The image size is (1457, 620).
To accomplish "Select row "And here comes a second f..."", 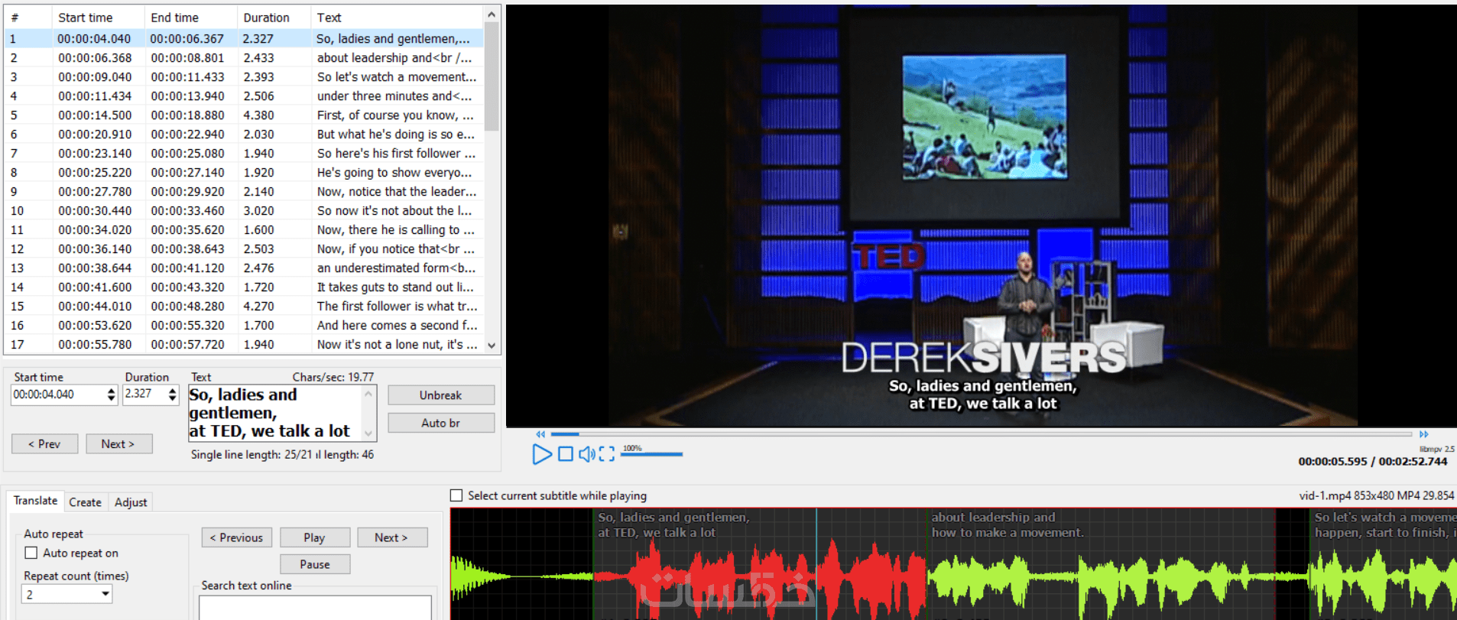I will [245, 325].
